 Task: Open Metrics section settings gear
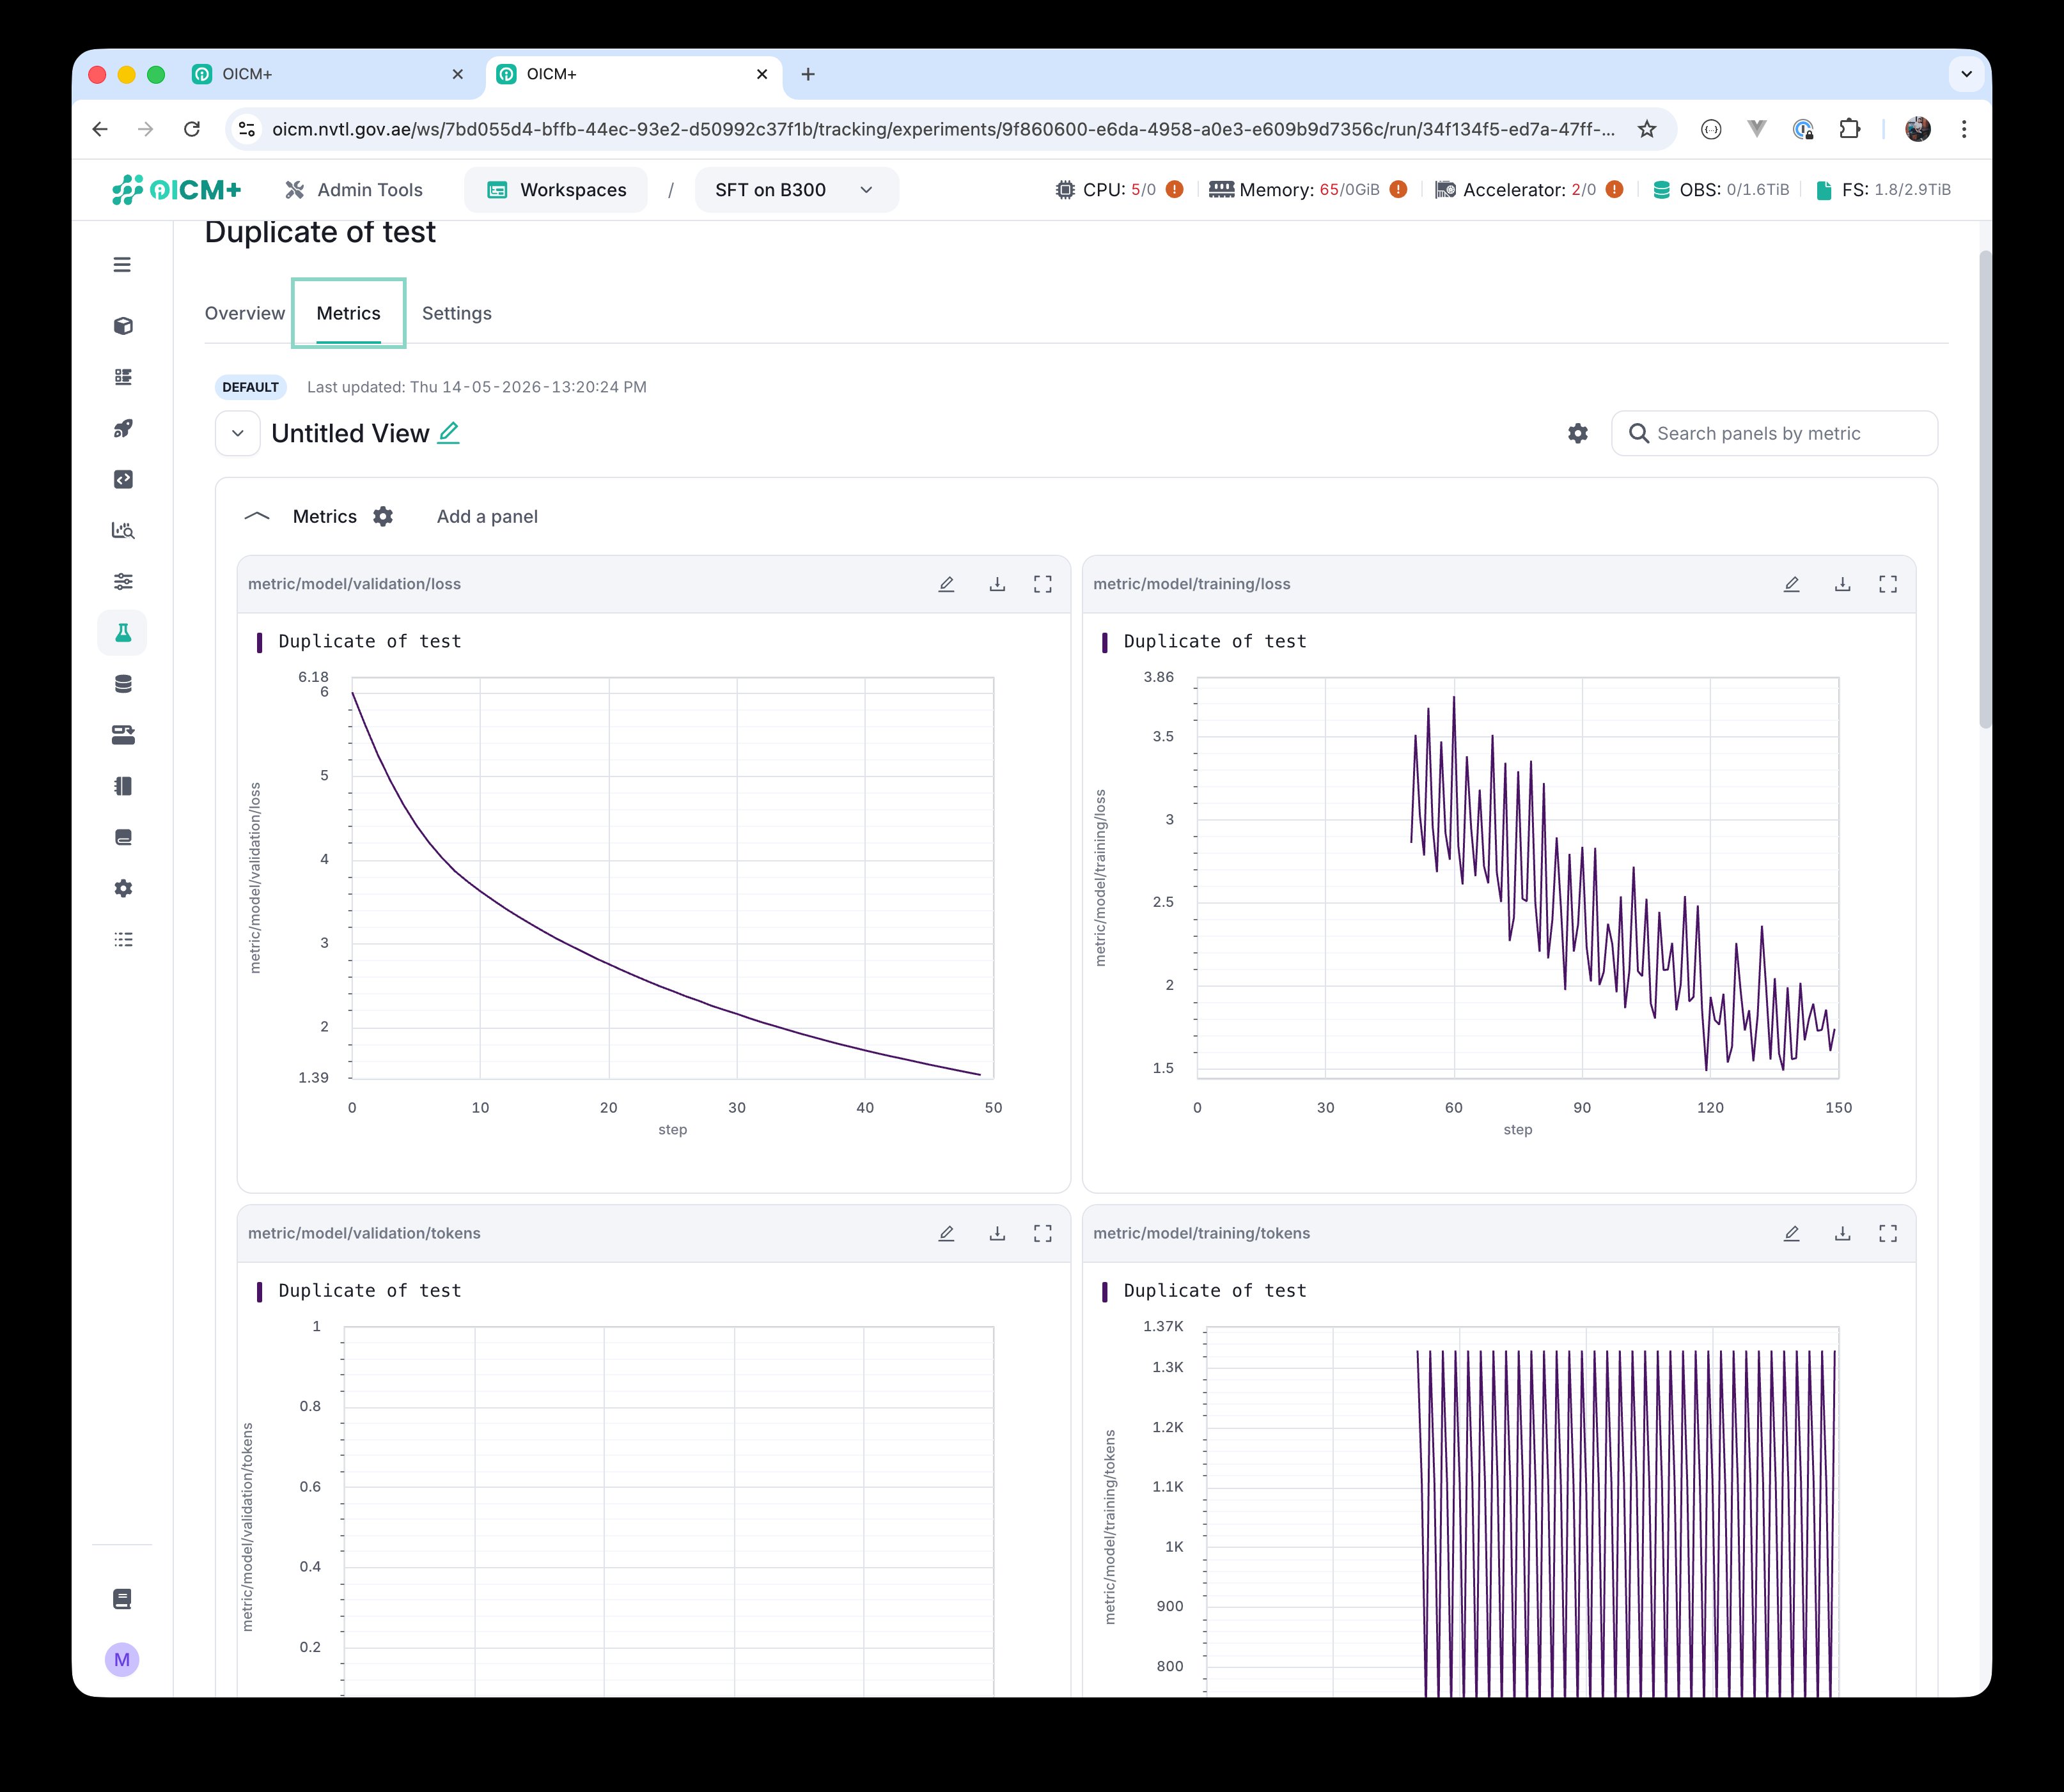[x=383, y=516]
